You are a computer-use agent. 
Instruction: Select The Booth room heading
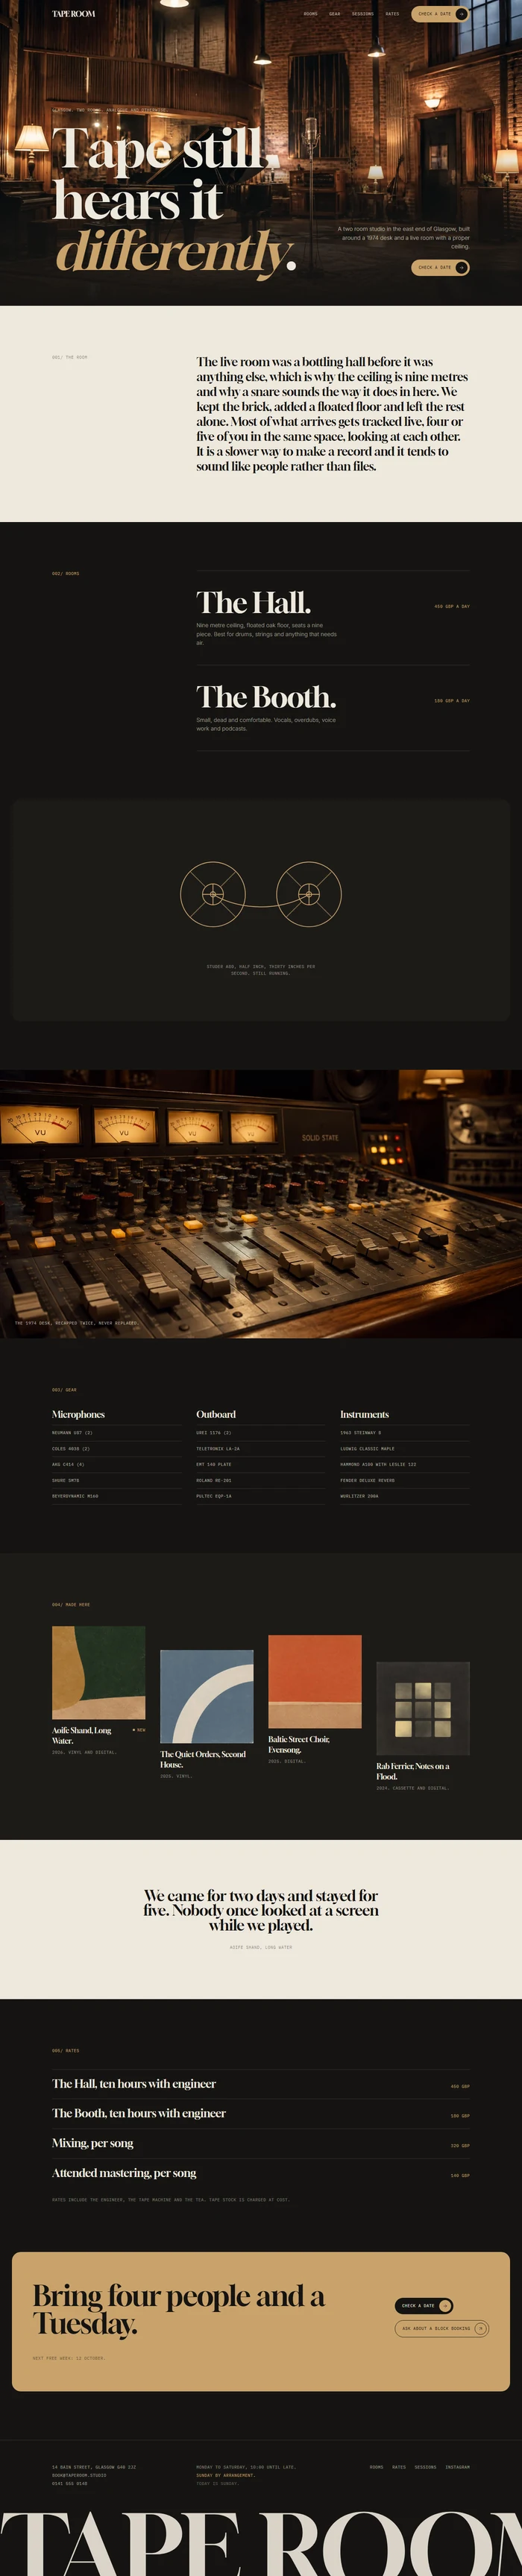coord(266,696)
